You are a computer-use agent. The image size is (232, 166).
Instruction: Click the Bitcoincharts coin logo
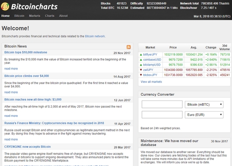5,7
